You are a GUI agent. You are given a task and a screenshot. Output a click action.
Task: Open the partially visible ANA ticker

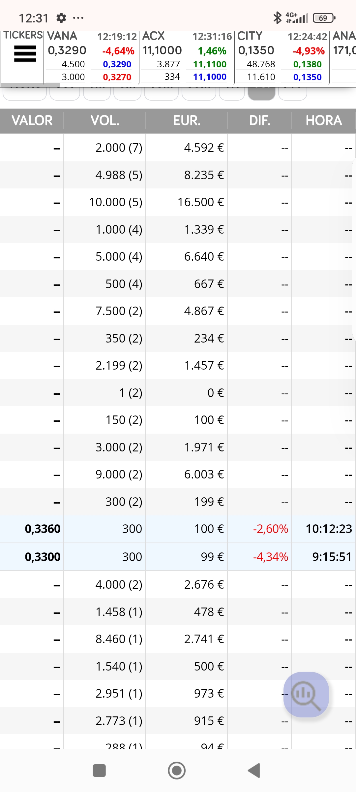[343, 57]
